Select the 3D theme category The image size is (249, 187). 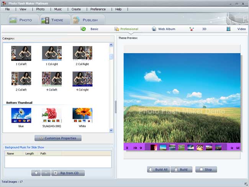[204, 29]
